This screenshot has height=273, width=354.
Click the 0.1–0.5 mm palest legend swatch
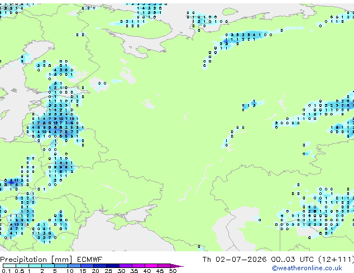pyautogui.click(x=9, y=266)
